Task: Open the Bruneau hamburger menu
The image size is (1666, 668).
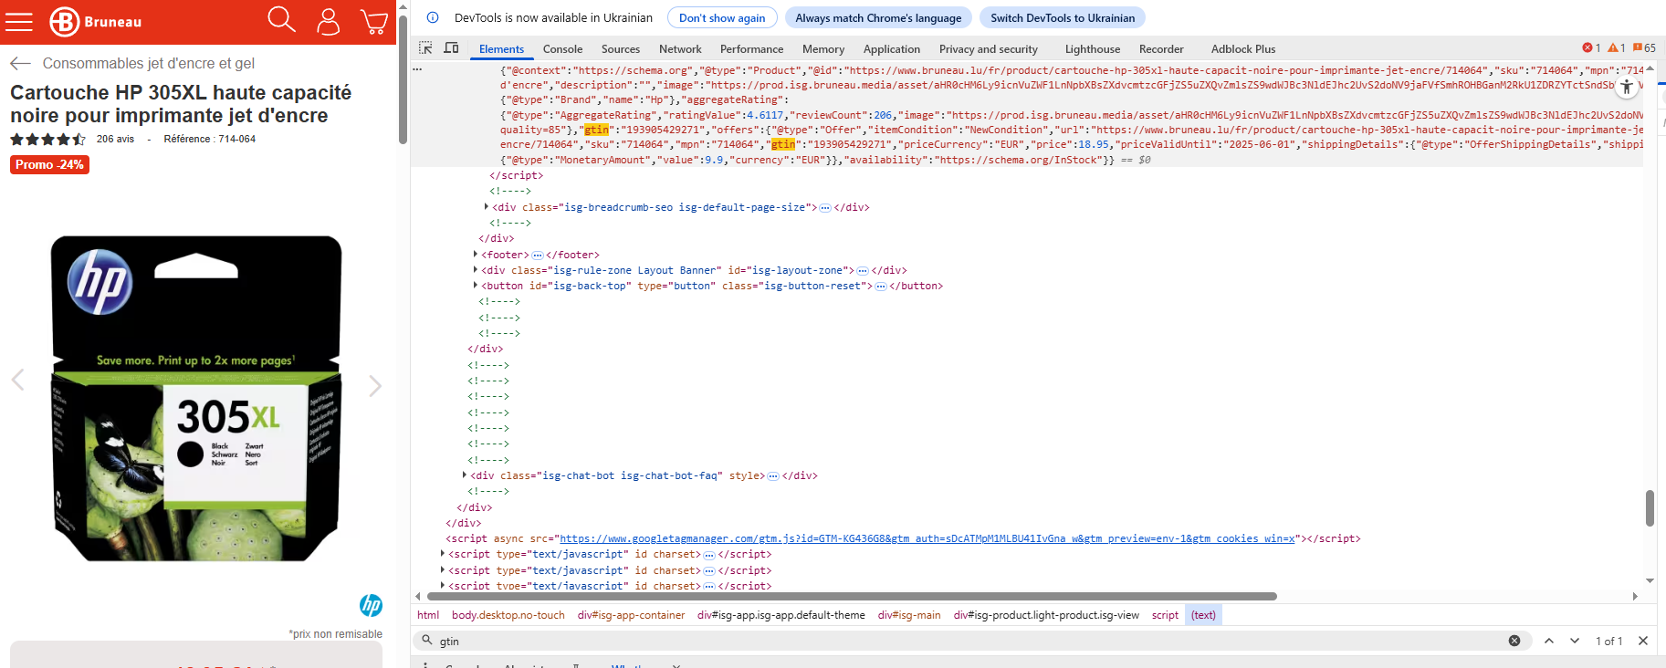Action: 18,21
